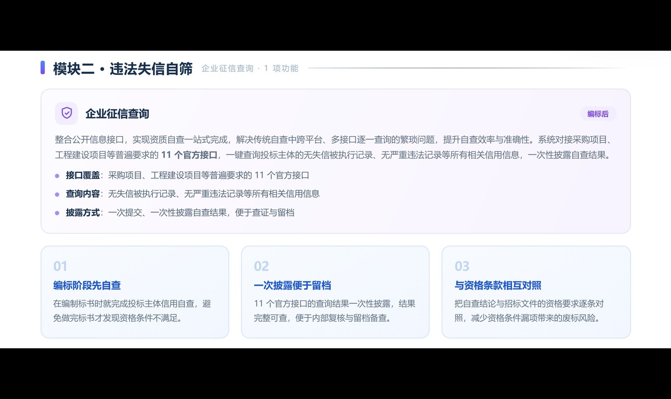671x399 pixels.
Task: Click the subtitle 企业征信查询 · 1 项功能
Action: (250, 68)
